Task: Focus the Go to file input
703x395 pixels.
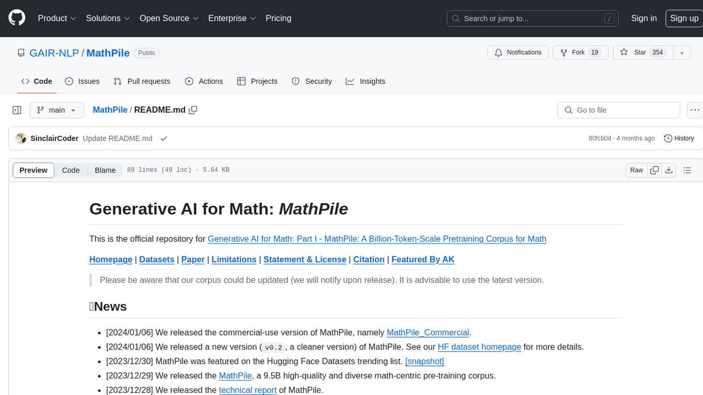Action: (x=619, y=110)
